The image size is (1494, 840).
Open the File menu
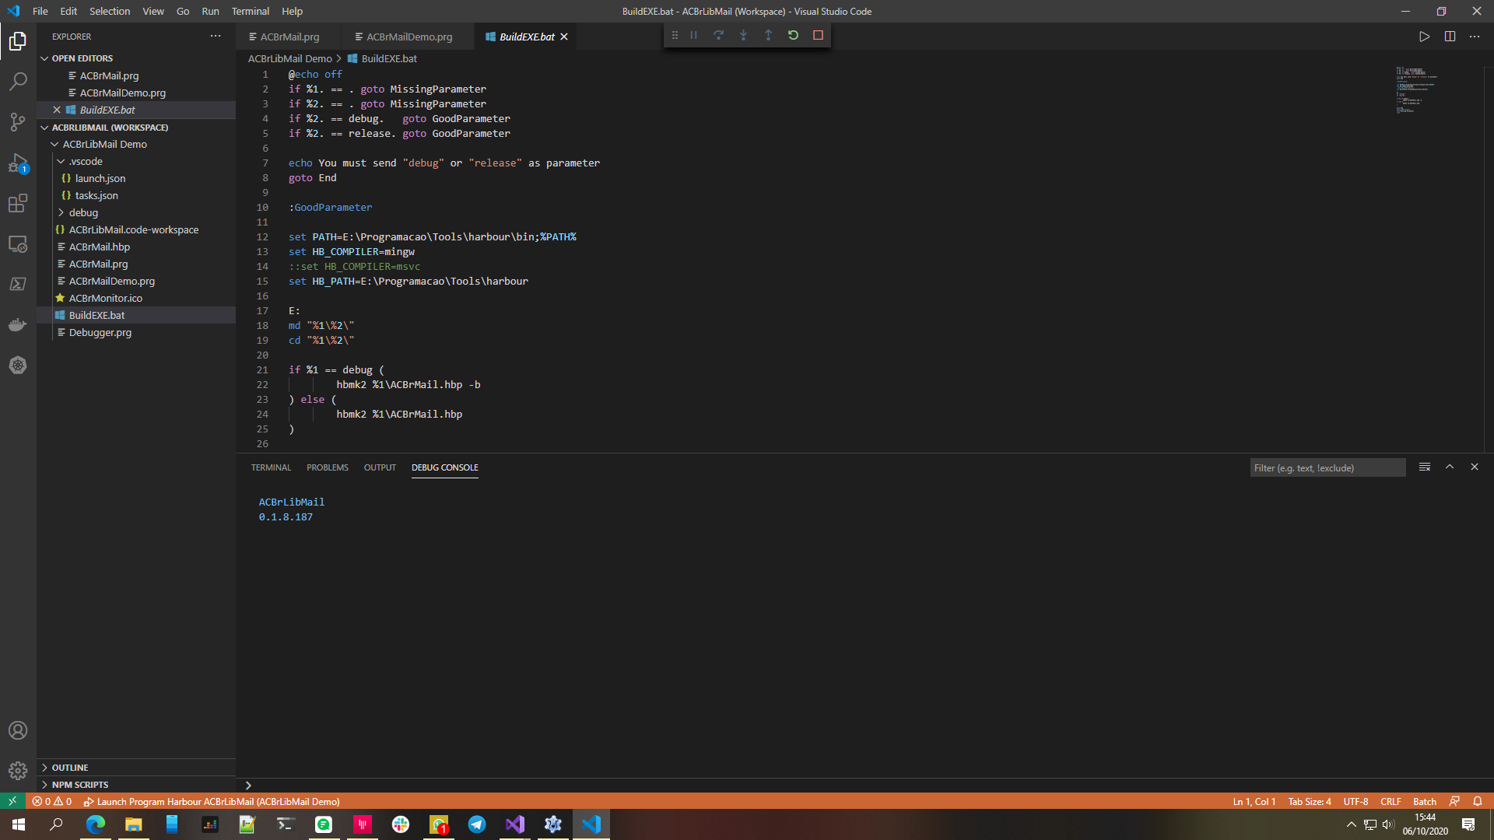click(40, 11)
